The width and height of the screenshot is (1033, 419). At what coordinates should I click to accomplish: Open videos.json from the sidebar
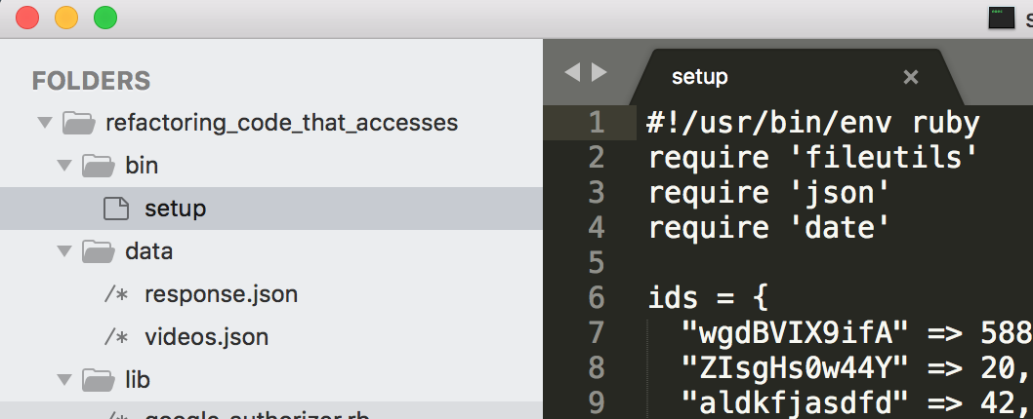pos(206,337)
